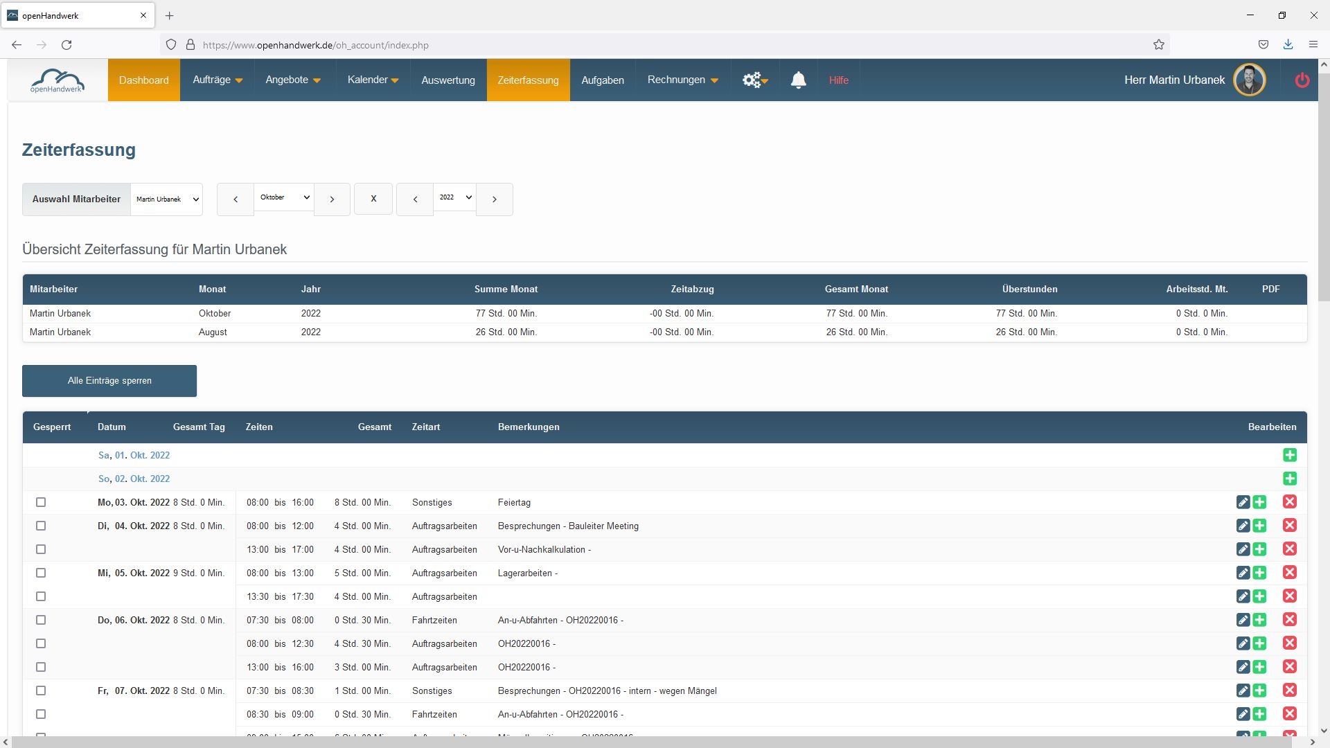
Task: Check the lock box for Mo, 03. Okt.
Action: pos(41,502)
